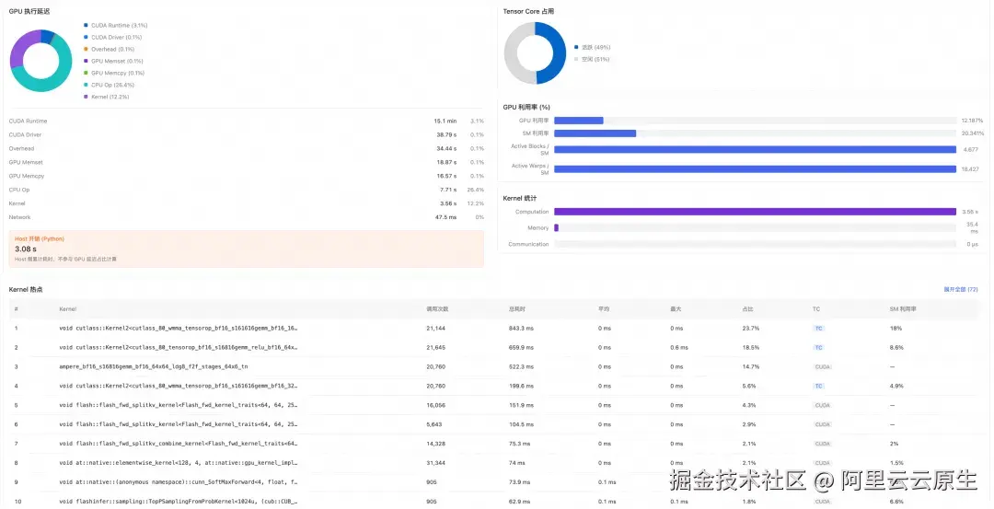Toggle the GPU Memset (0.1%) legend entry
Screen dimensions: 994x509
click(x=113, y=62)
